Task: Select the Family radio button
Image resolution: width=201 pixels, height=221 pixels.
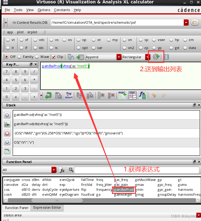Action: (19, 57)
